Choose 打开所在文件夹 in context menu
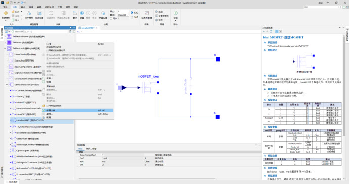Viewport: 350px width, 184px height. pyautogui.click(x=78, y=106)
